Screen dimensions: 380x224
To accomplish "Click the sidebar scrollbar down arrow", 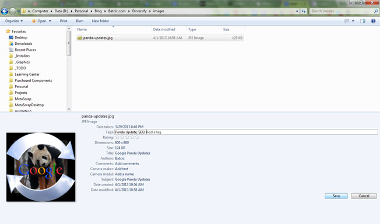I will (x=69, y=109).
